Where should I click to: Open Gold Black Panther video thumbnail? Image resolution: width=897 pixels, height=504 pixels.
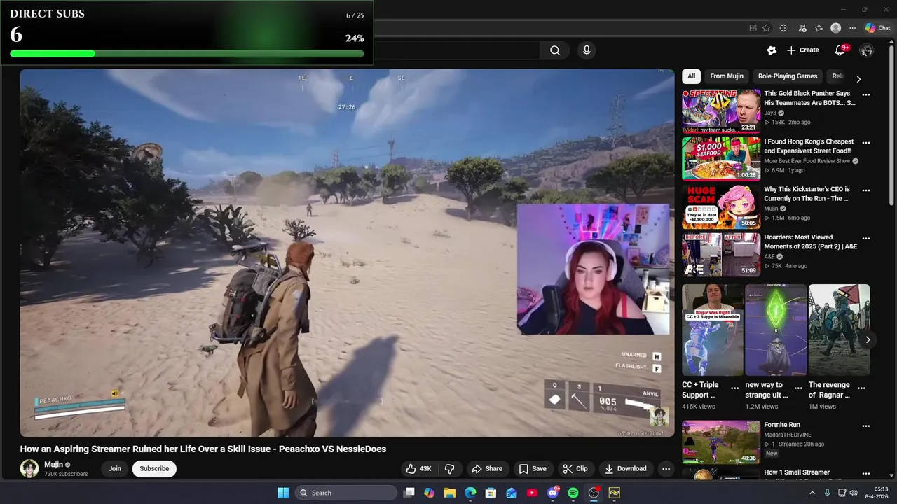point(721,111)
